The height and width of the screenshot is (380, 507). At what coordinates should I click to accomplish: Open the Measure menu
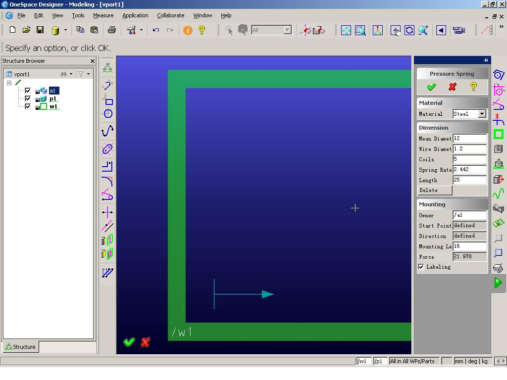pyautogui.click(x=103, y=15)
